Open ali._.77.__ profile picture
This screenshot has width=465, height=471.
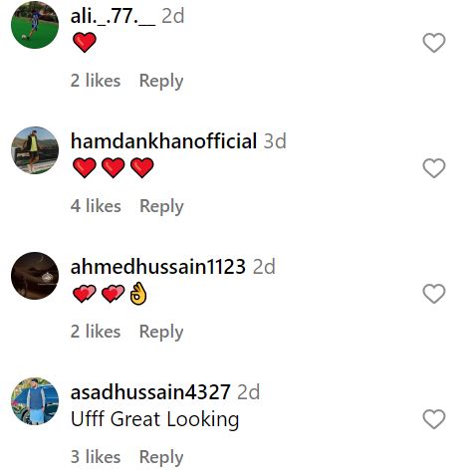35,25
